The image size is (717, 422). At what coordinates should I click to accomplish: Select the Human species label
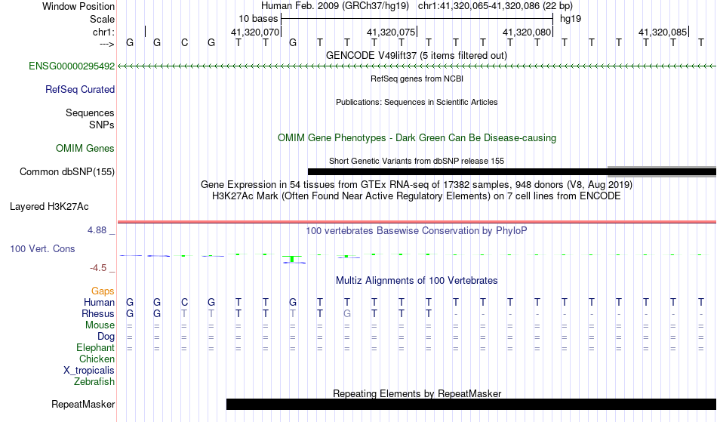99,302
